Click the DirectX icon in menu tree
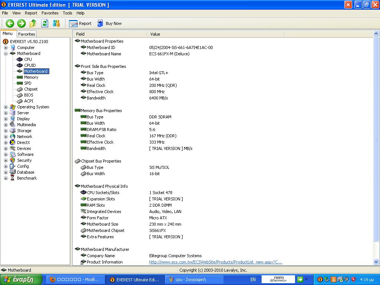The height and width of the screenshot is (285, 380). click(13, 142)
